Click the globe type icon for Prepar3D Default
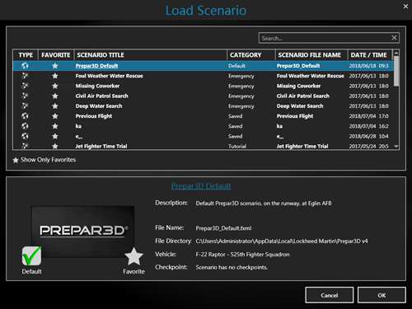The width and height of the screenshot is (412, 309). pos(25,66)
